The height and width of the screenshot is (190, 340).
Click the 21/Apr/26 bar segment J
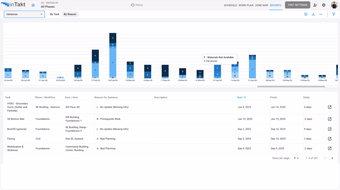tap(252, 69)
